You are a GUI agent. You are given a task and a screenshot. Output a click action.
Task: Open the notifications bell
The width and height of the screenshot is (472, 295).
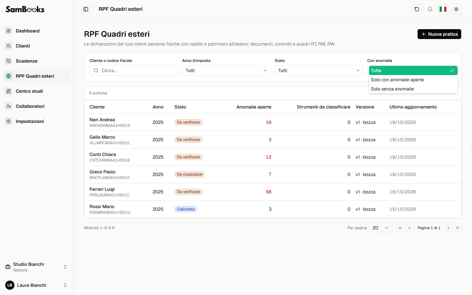[x=430, y=9]
